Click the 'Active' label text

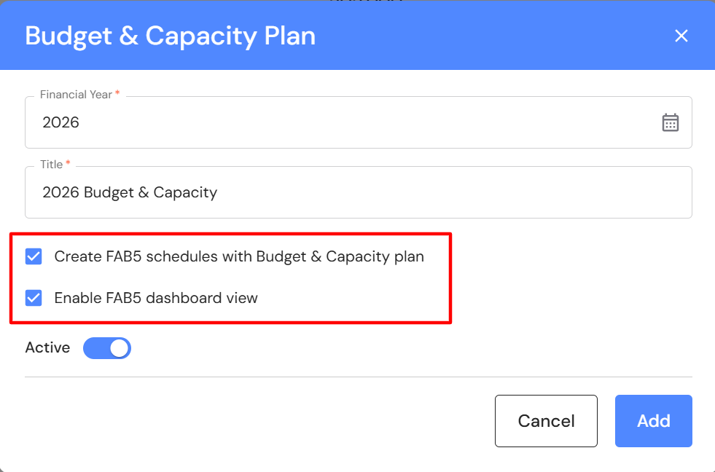click(x=47, y=348)
